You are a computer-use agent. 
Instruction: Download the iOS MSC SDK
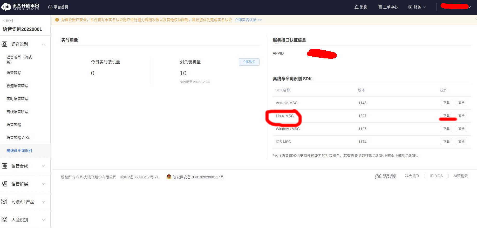tap(446, 142)
